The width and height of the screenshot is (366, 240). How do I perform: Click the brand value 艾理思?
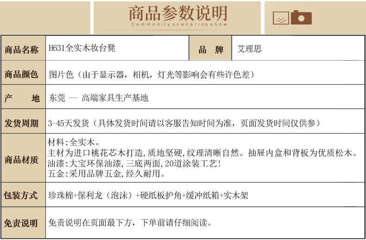(x=249, y=49)
